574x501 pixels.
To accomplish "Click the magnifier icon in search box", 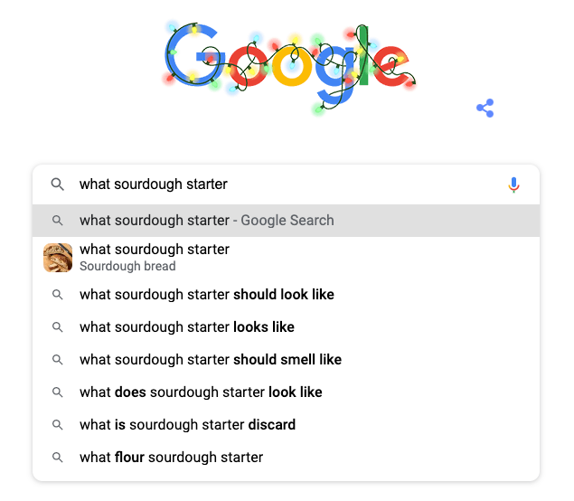I will point(57,184).
